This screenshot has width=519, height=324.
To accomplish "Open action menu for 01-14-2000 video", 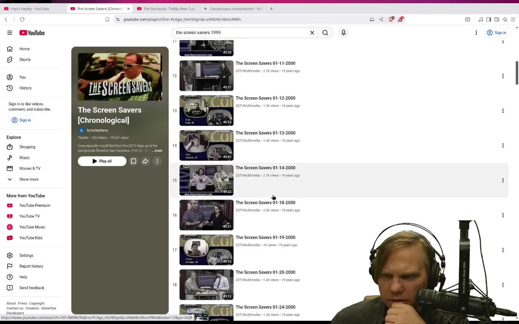I will click(503, 180).
